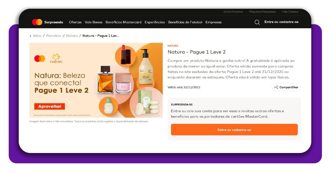Open Benefícios Mastercard menu item
This screenshot has height=173, width=331.
[123, 22]
